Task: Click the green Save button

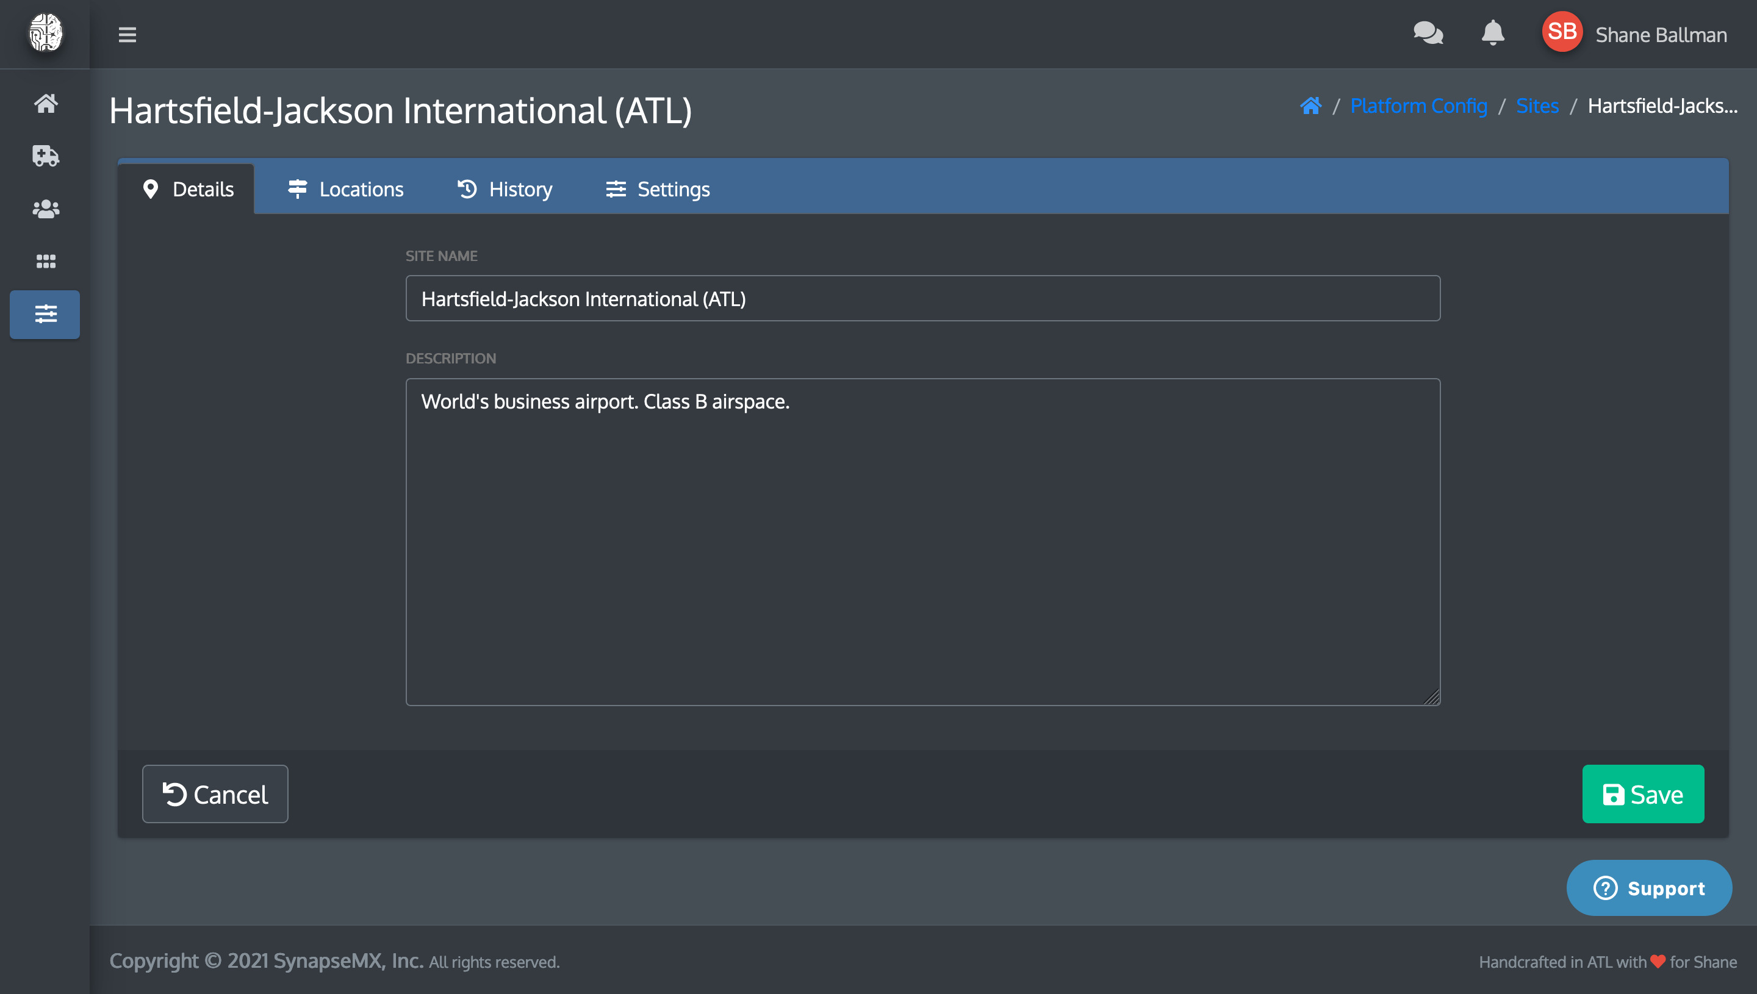Action: (x=1642, y=794)
